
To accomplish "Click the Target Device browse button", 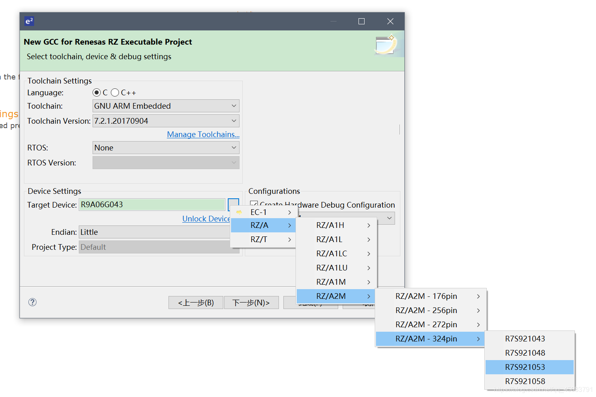I will pyautogui.click(x=233, y=204).
